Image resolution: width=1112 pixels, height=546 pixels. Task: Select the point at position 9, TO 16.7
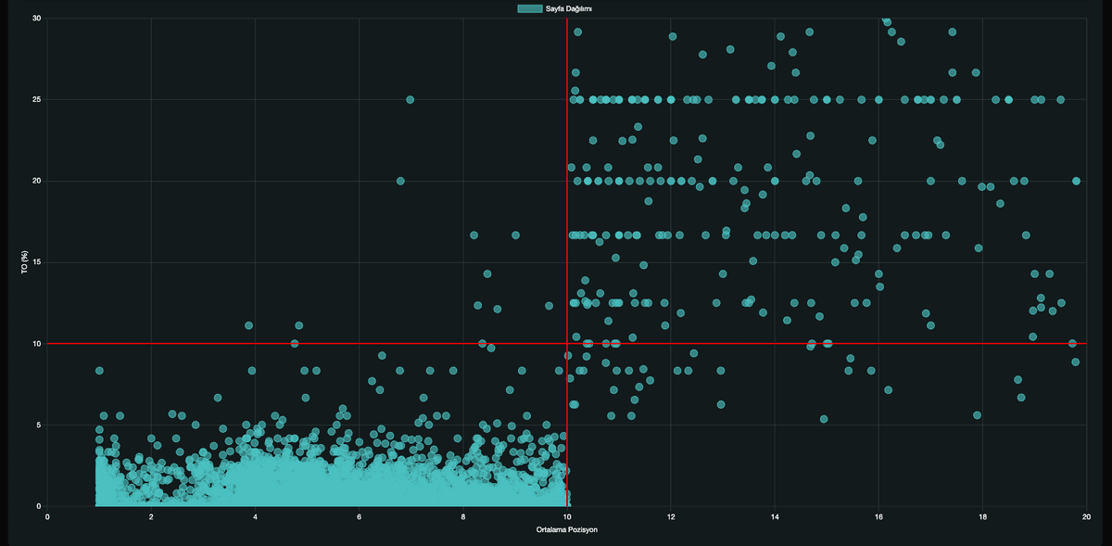pyautogui.click(x=515, y=235)
